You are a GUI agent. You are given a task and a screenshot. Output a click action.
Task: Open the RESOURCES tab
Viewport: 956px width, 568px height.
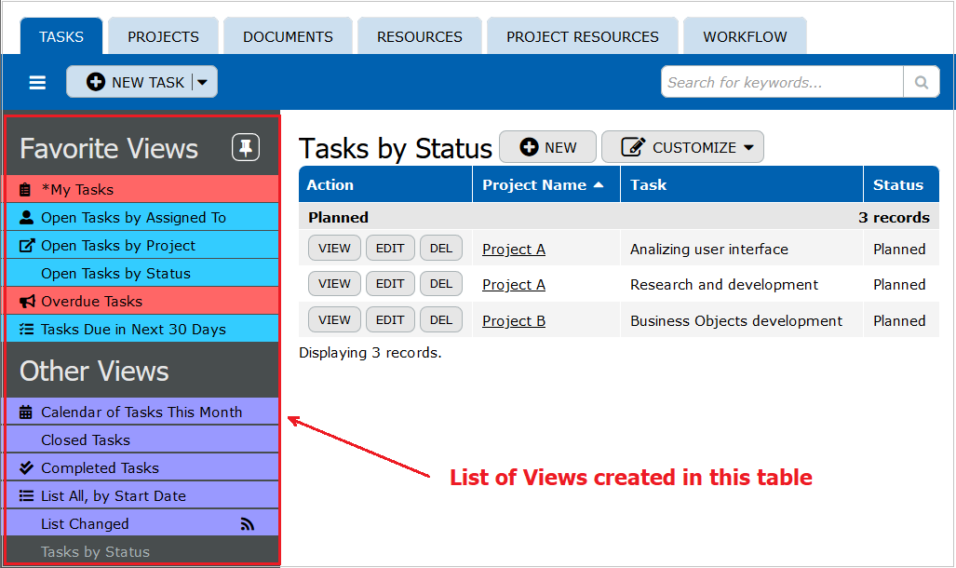420,36
